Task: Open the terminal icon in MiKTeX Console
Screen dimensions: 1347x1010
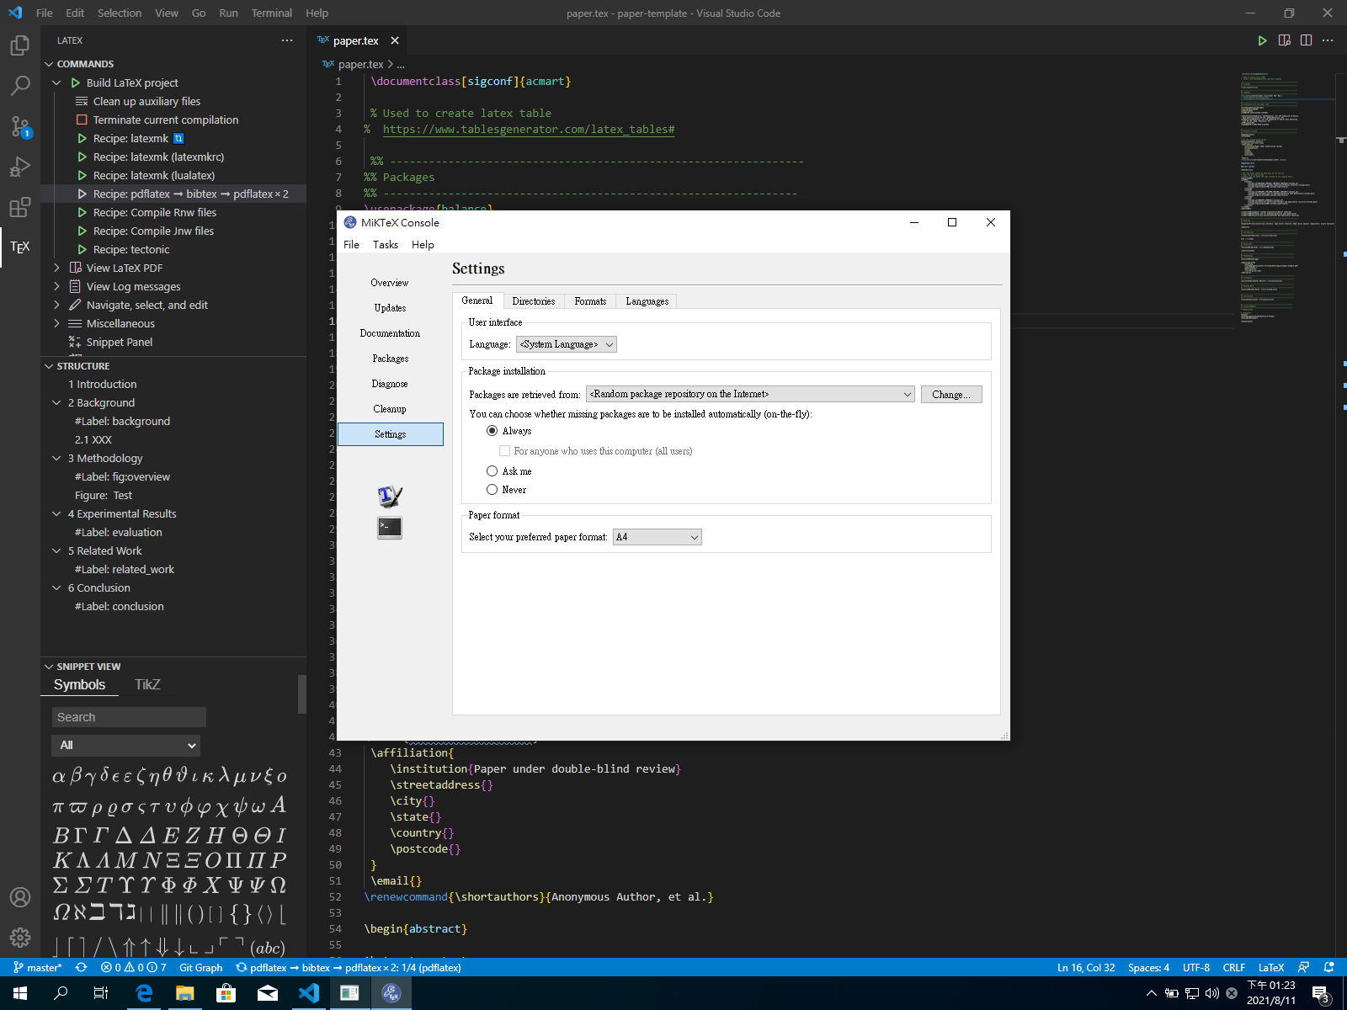Action: pos(390,528)
